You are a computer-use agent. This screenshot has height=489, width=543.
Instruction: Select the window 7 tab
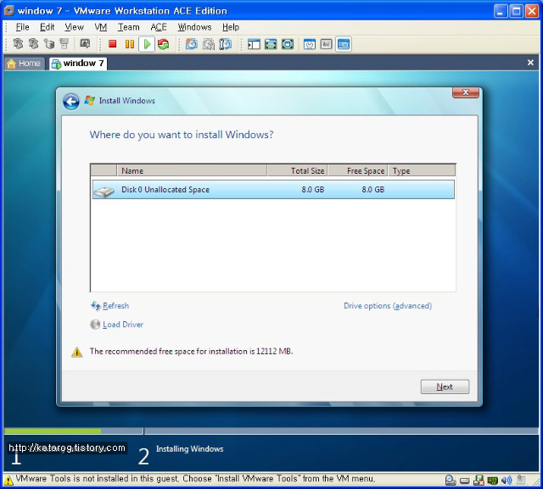78,64
